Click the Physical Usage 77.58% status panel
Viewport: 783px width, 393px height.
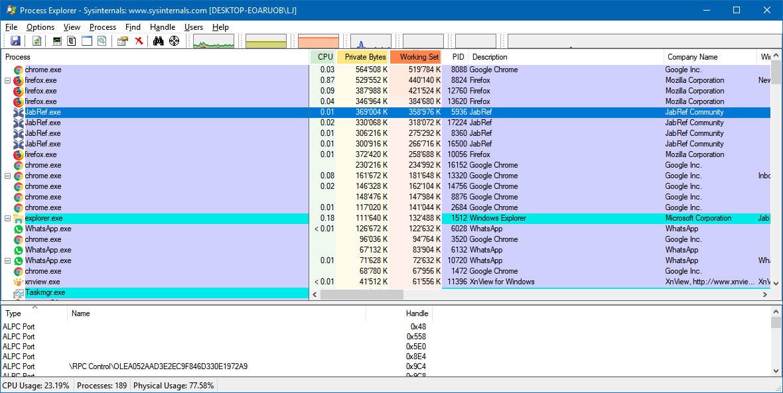tap(174, 386)
